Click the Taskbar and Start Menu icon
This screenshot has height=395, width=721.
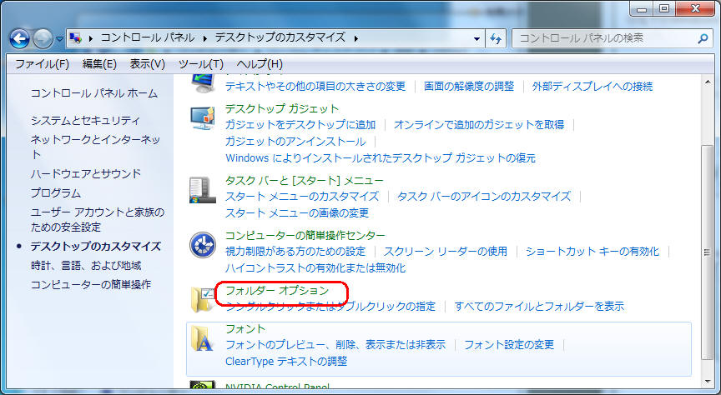click(x=203, y=190)
